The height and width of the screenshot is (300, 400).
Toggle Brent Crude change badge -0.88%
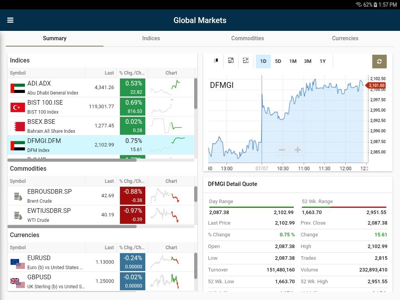click(133, 196)
